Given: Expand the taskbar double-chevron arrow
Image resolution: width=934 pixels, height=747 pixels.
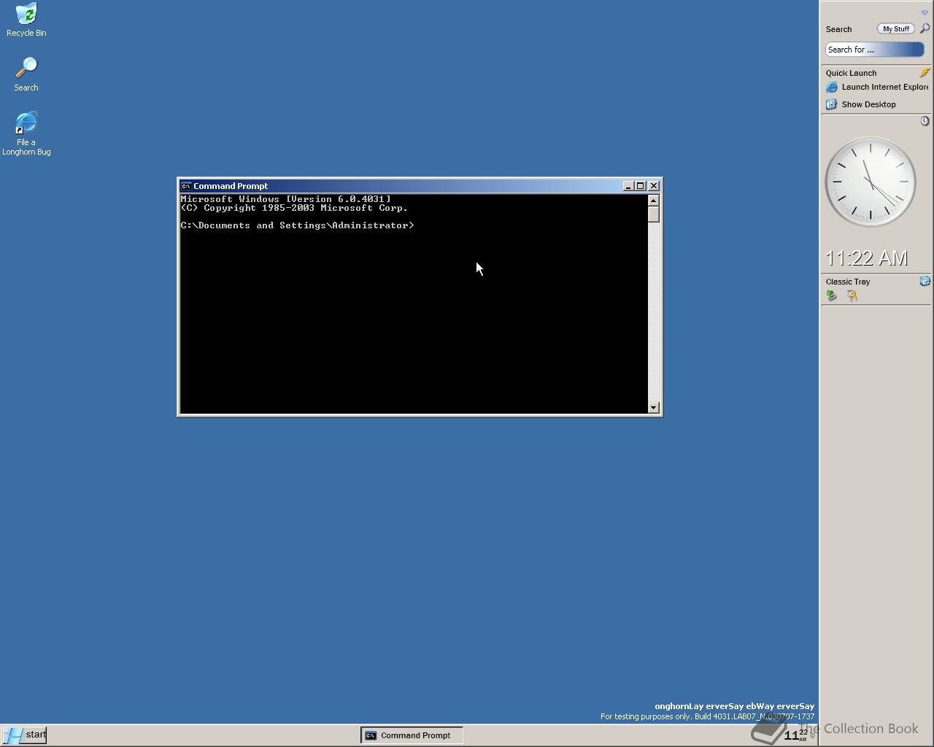Looking at the screenshot, I should point(813,735).
